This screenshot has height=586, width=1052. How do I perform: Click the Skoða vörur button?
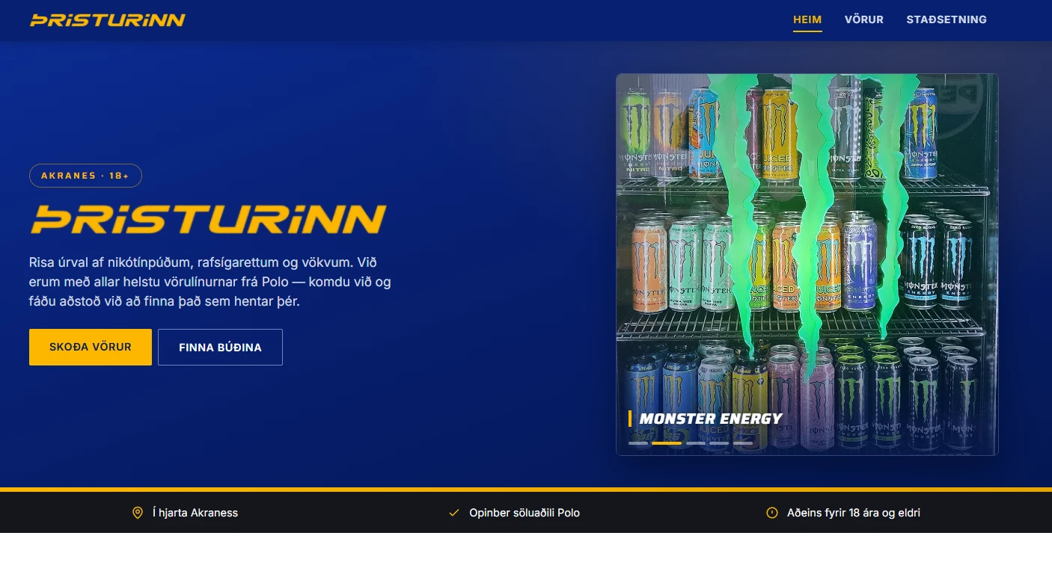coord(91,347)
